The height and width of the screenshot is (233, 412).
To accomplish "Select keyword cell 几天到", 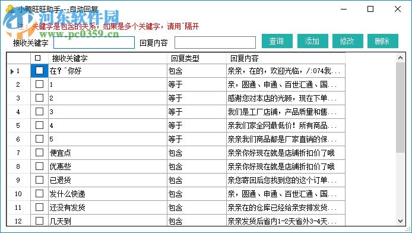I will coord(107,220).
